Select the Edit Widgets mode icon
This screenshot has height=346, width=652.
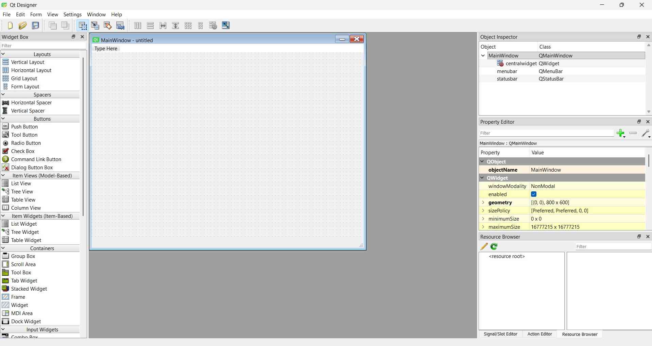pyautogui.click(x=83, y=25)
